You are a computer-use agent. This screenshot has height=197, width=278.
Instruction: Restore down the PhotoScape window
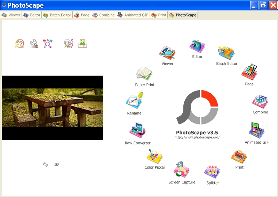pyautogui.click(x=264, y=5)
